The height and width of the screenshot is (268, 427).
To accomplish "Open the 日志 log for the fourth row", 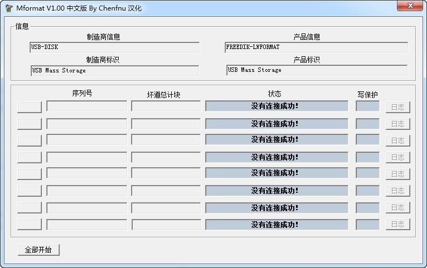I will coord(397,157).
